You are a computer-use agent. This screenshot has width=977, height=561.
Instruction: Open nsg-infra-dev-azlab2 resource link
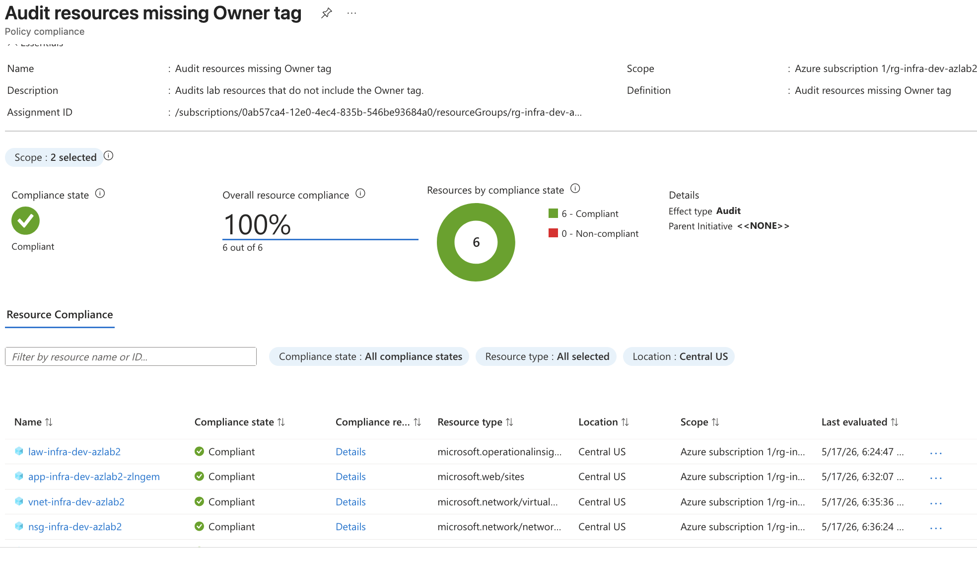pos(75,527)
